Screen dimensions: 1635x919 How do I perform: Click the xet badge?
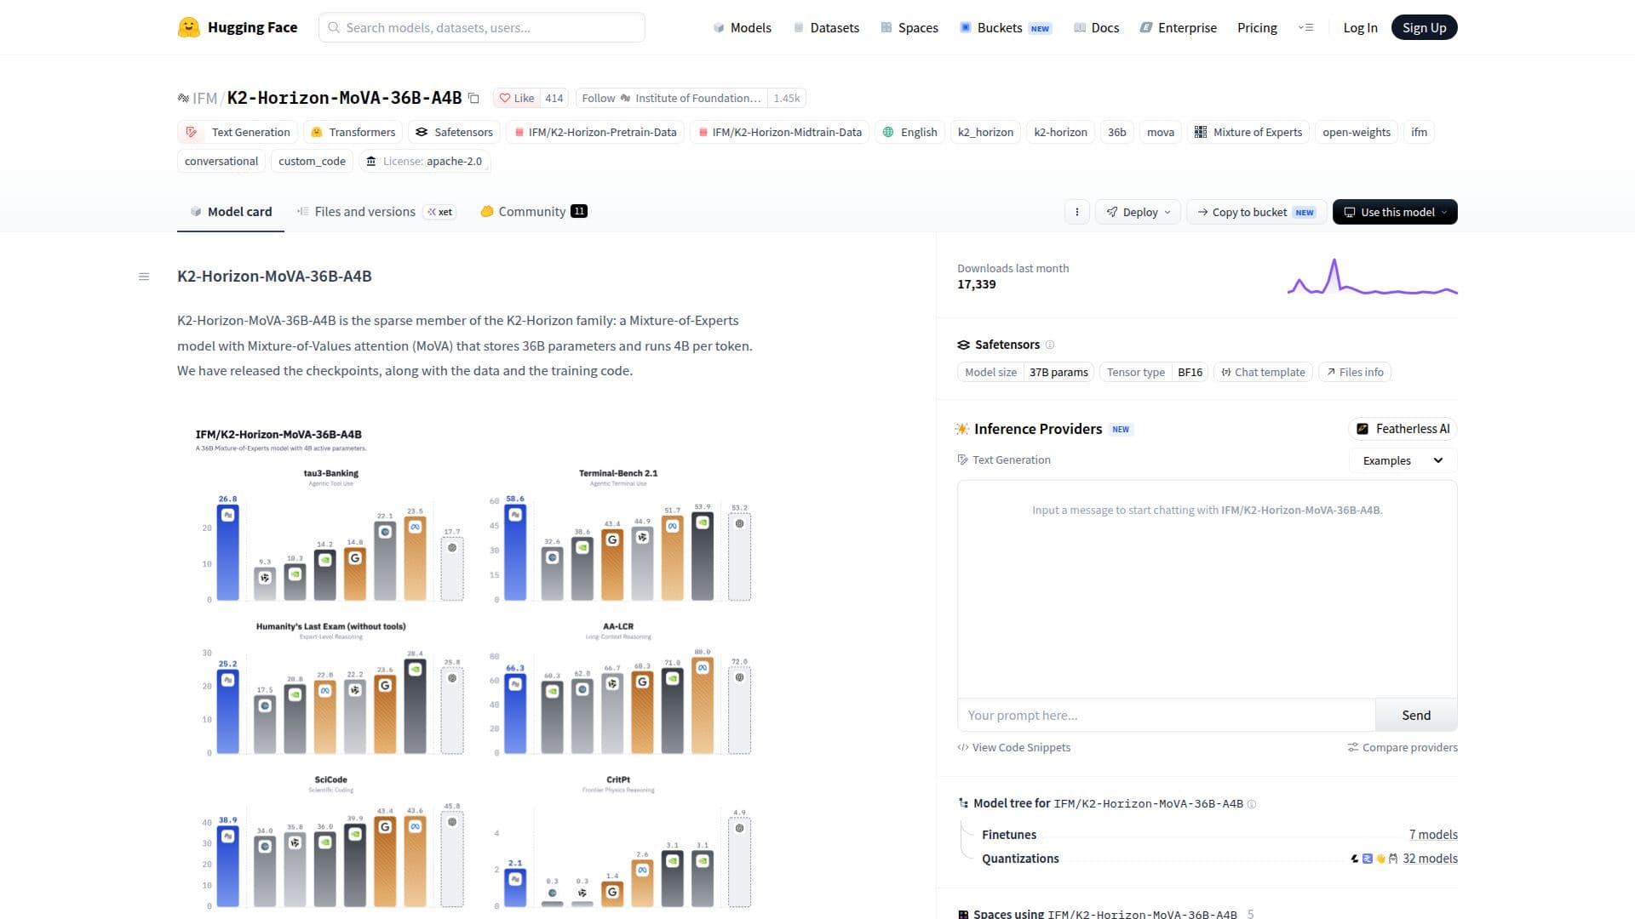tap(440, 212)
